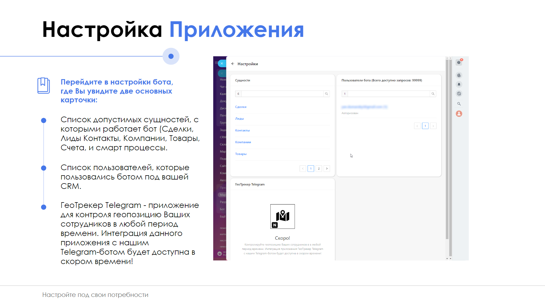Click the crown icon at sidebar bottom
545x306 pixels.
pyautogui.click(x=220, y=254)
